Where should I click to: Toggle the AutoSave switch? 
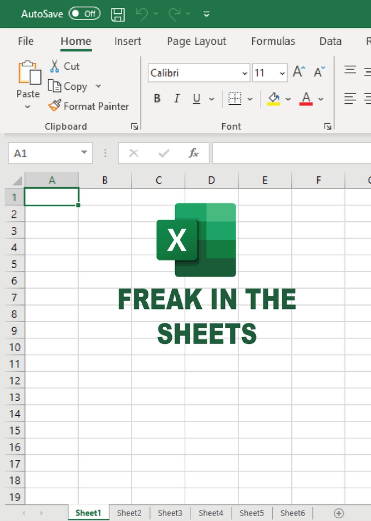(x=85, y=13)
